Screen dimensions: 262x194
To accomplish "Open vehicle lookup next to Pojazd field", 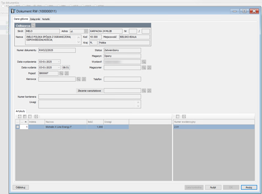I will (x=61, y=74).
